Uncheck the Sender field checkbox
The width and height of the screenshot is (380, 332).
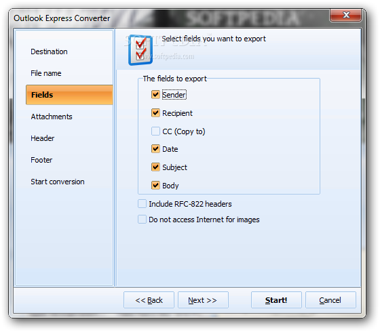click(155, 95)
